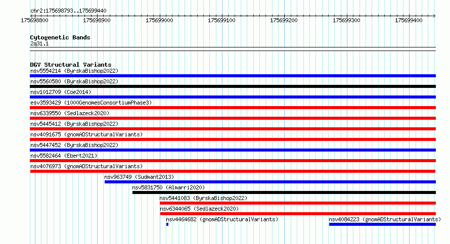The height and width of the screenshot is (244, 450).
Task: Click the black bar under nsv5560580
Action: coord(233,86)
